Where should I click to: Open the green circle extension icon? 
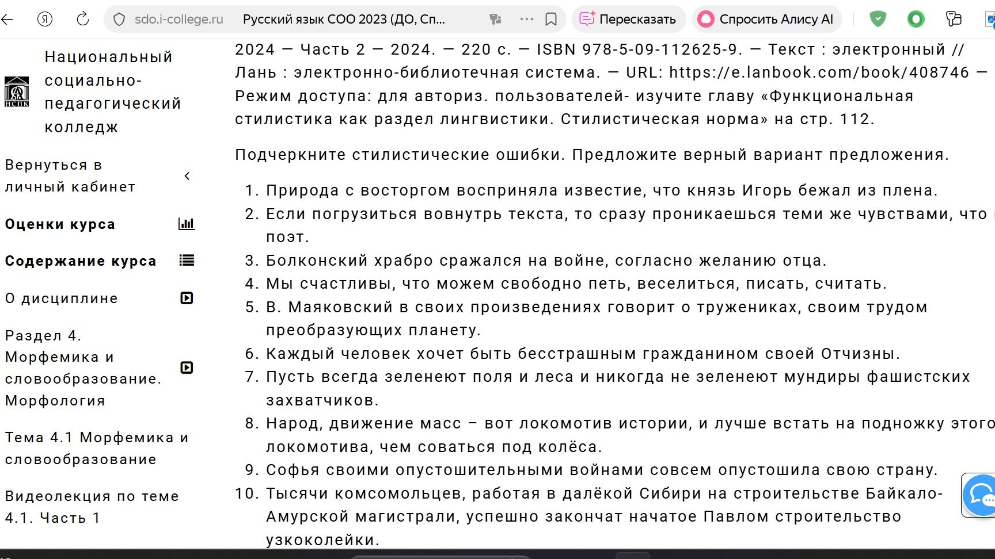tap(916, 20)
